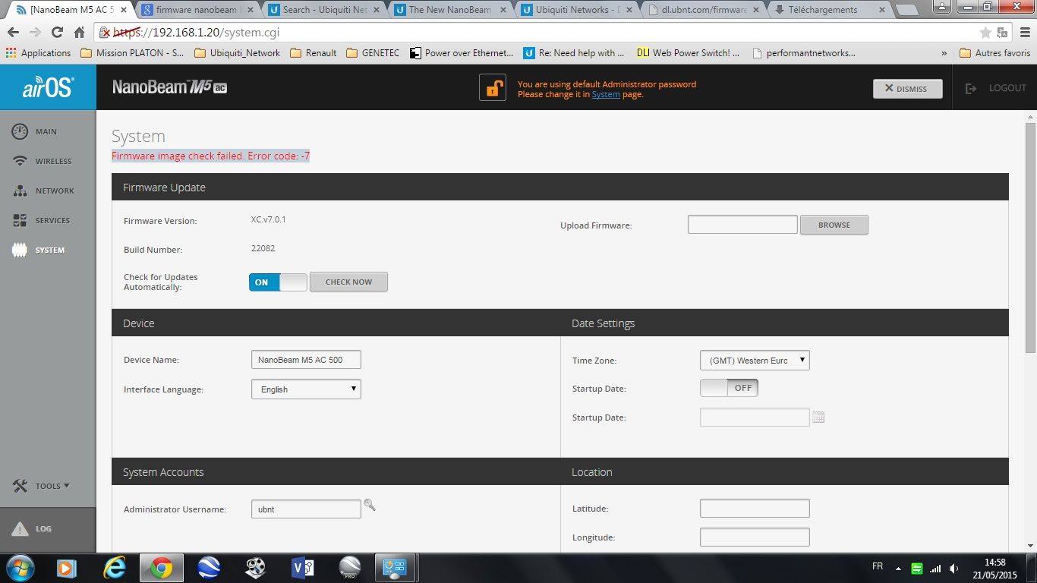Enable the Startup Date toggle switch

click(x=729, y=388)
